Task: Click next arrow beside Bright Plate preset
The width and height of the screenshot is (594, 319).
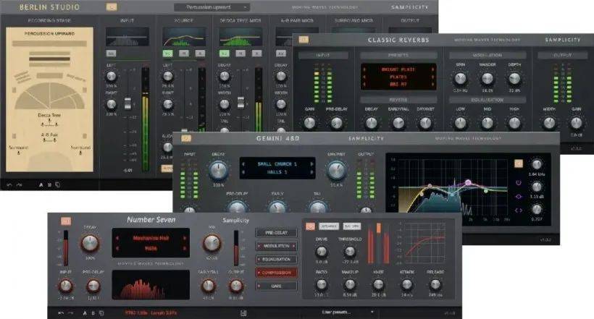Action: 433,69
